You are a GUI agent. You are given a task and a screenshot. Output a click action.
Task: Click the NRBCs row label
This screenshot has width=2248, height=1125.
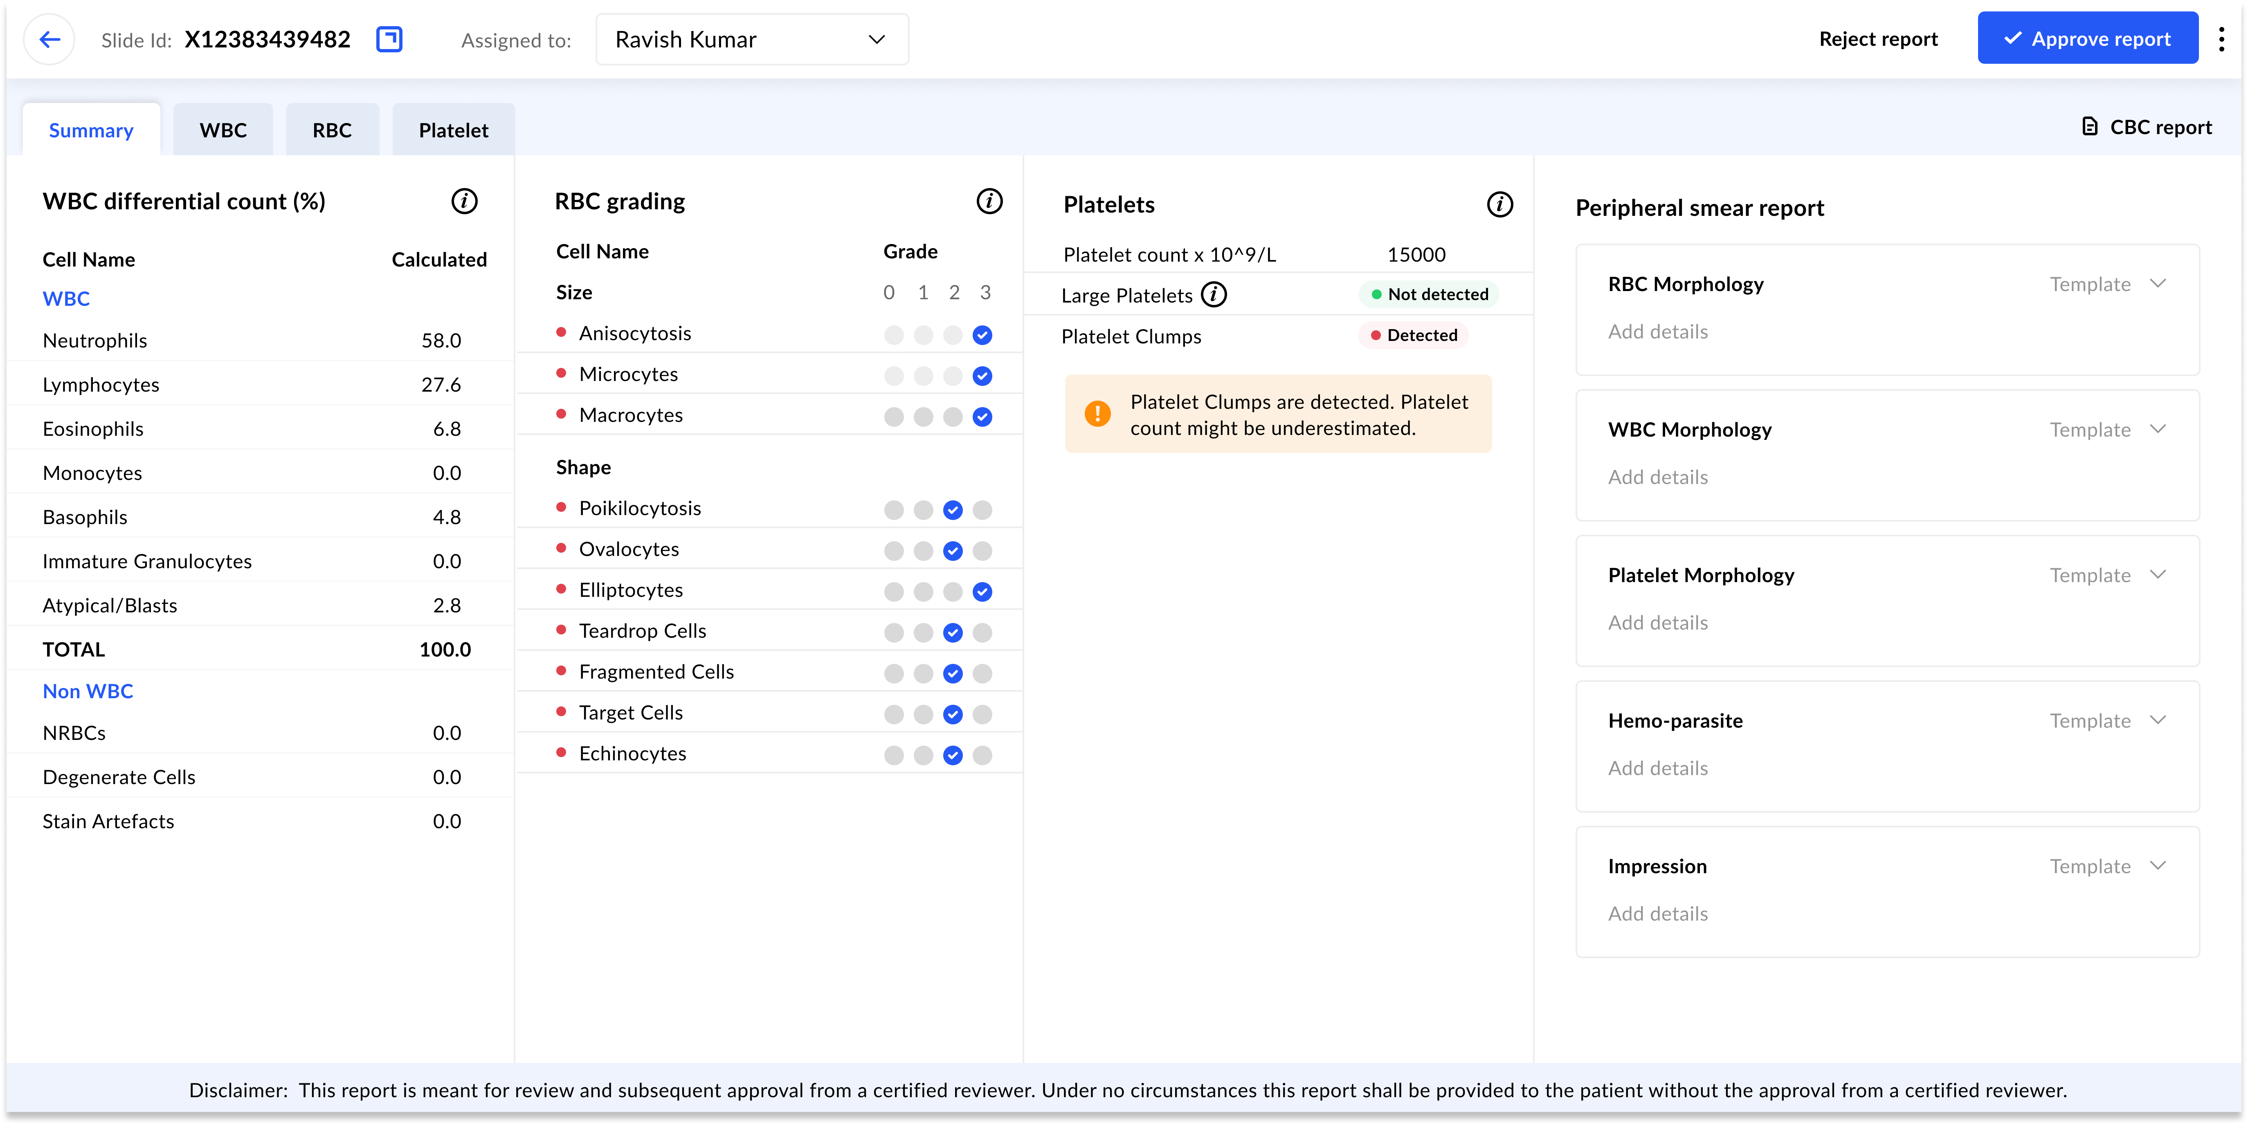coord(74,733)
